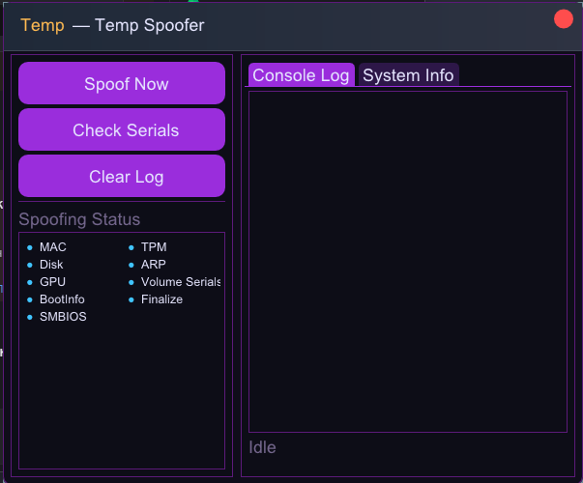Click inside the empty console log area
Viewport: 583px width, 483px height.
407,261
